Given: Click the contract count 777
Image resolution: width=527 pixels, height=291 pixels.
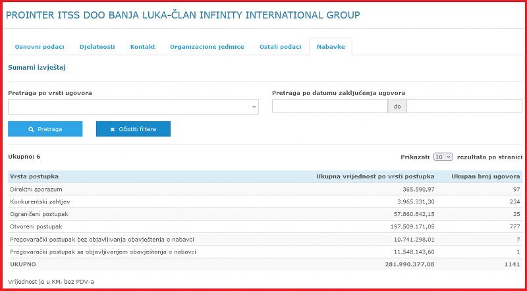Looking at the screenshot, I should (514, 226).
